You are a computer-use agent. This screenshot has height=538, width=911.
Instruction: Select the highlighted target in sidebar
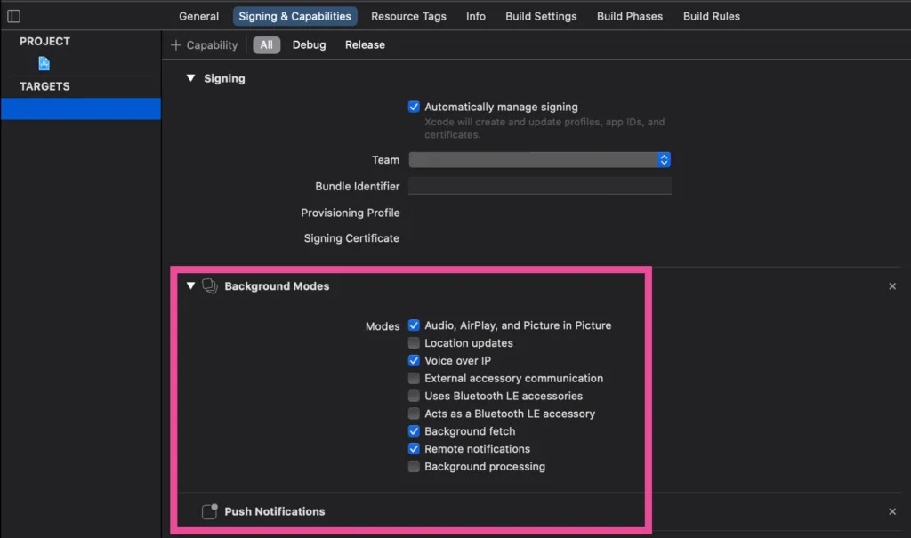pyautogui.click(x=80, y=108)
